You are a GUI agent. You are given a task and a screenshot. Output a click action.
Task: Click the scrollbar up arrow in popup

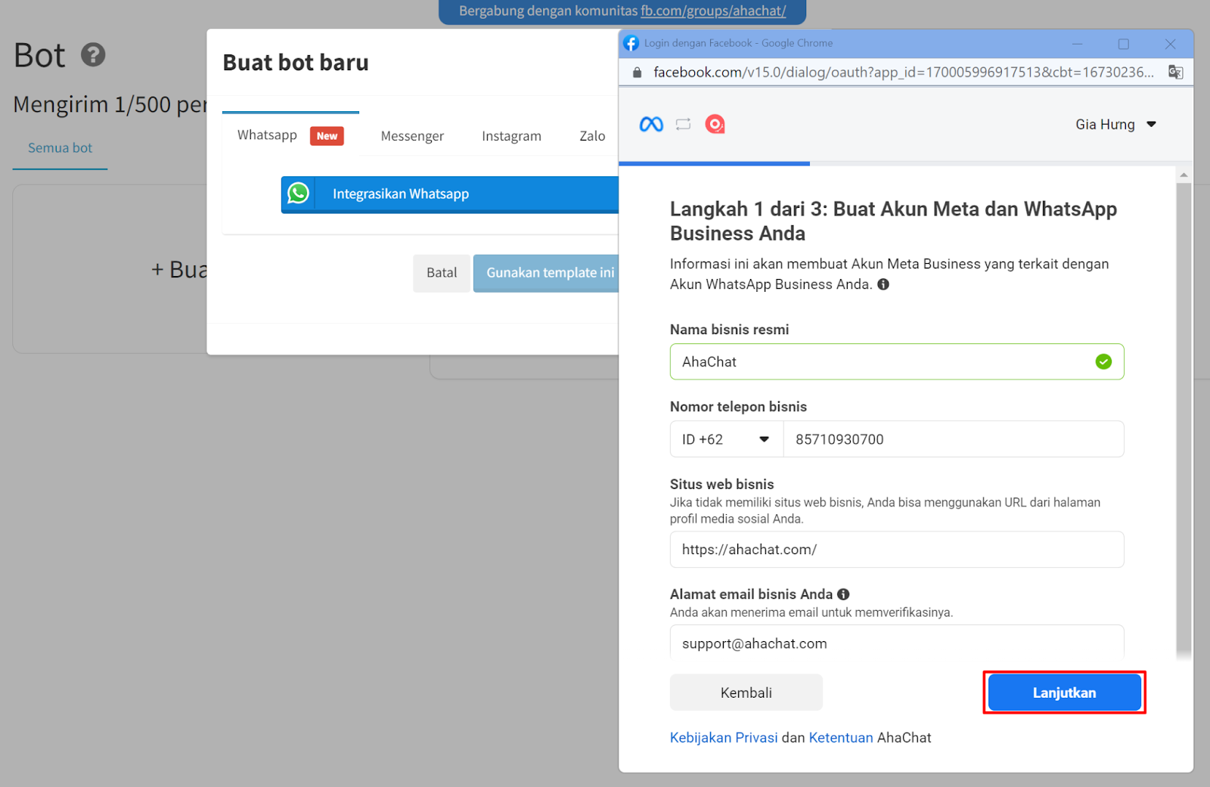tap(1184, 175)
